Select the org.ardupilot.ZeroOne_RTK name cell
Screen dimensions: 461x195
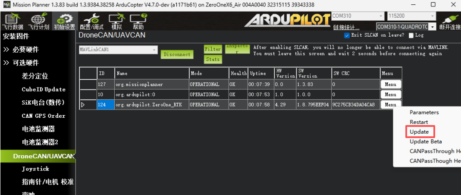(x=152, y=105)
